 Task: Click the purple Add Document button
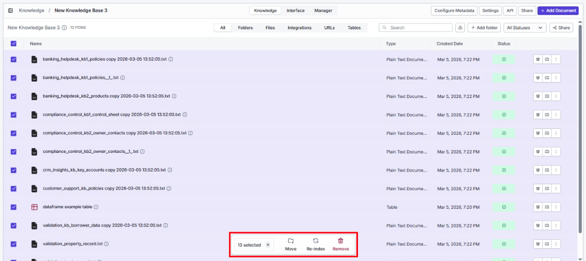pyautogui.click(x=558, y=11)
